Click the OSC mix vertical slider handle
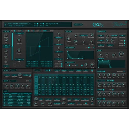Screen dimensions: 129x129 [x=12, y=46]
